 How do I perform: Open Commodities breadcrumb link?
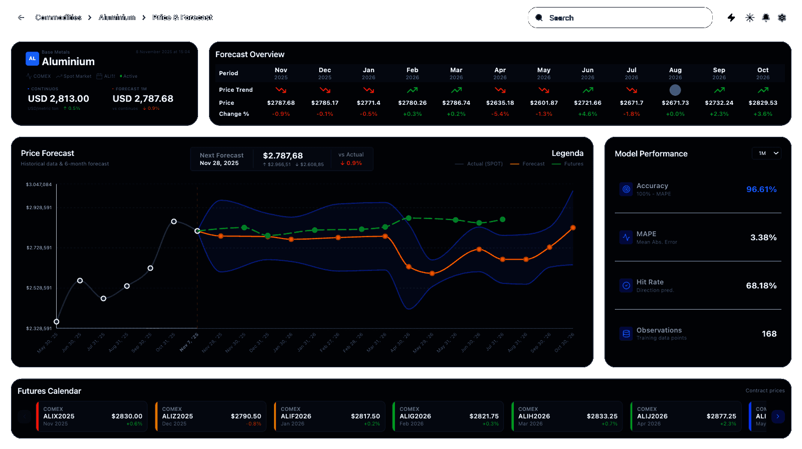(x=58, y=18)
